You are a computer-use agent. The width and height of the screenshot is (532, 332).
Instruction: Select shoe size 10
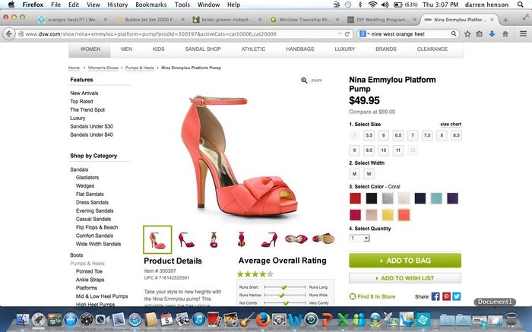tap(384, 150)
